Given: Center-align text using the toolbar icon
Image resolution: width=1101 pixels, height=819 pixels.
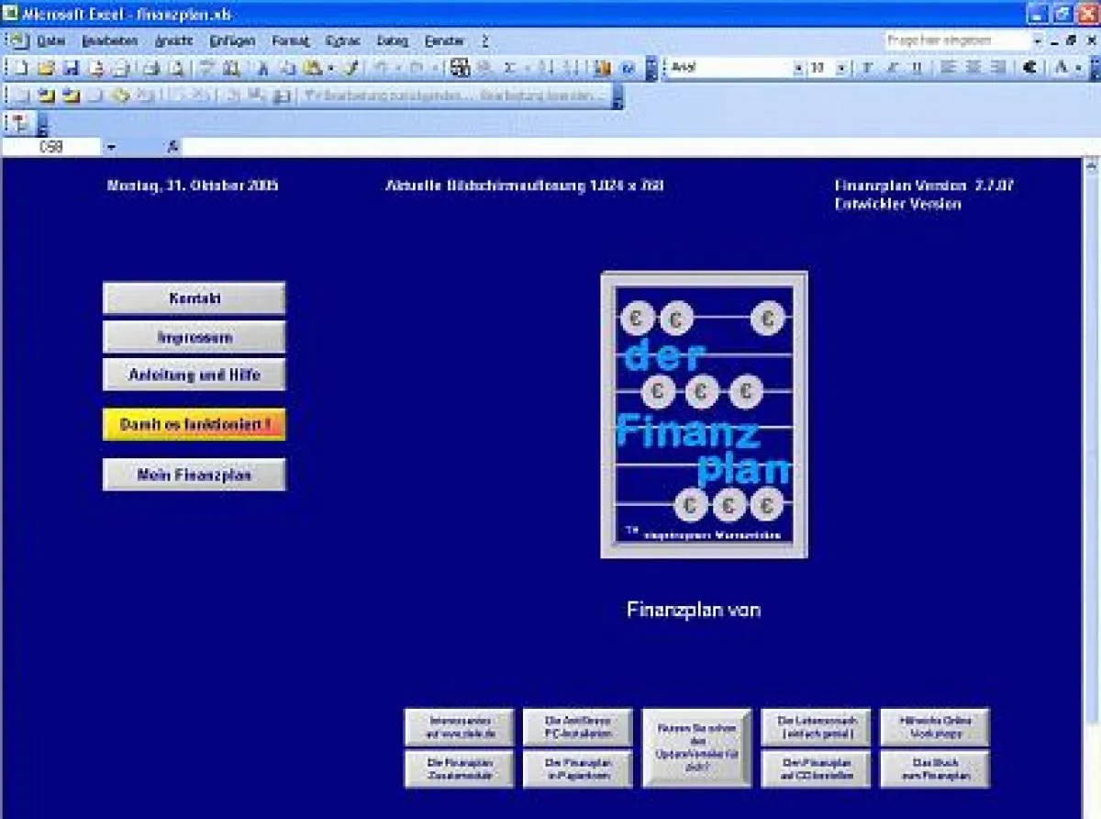Looking at the screenshot, I should click(973, 68).
